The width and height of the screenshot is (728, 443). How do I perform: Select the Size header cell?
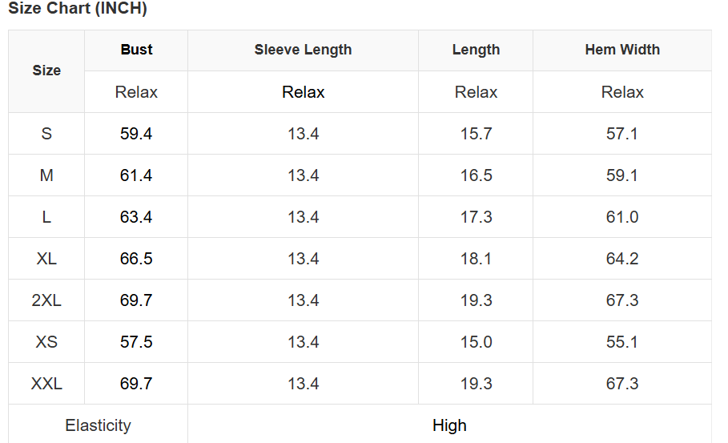[x=46, y=70]
